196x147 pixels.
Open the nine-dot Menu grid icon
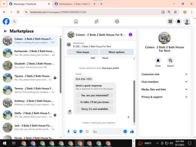(170, 22)
